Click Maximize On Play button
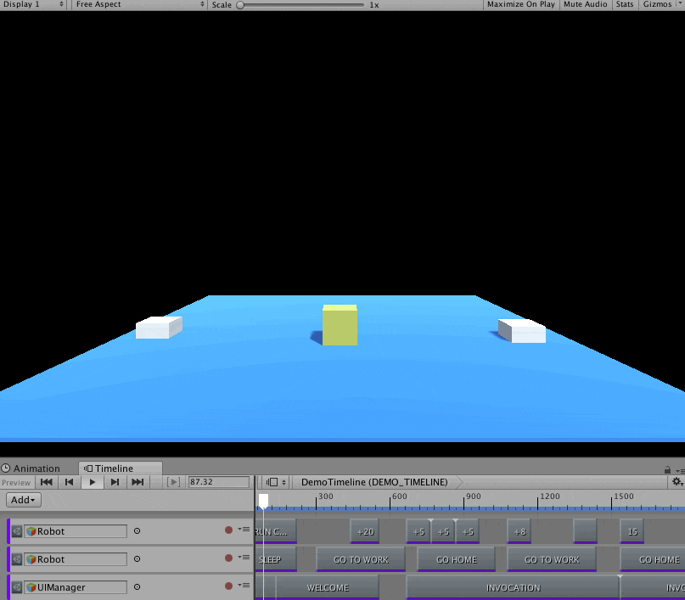Image resolution: width=685 pixels, height=600 pixels. pyautogui.click(x=521, y=5)
